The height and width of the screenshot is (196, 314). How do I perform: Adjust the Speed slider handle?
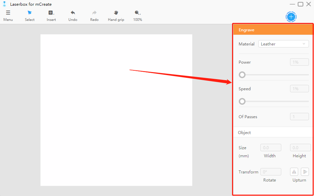242,101
